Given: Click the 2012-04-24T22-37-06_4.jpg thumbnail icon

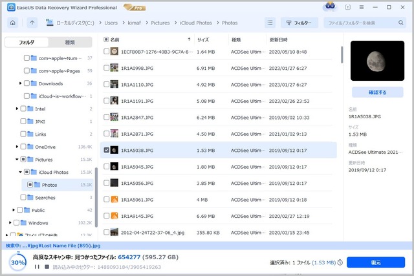Looking at the screenshot, I should [x=114, y=232].
